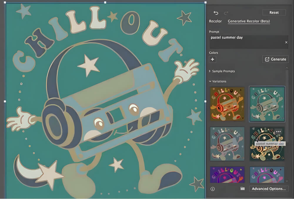Click the redo arrow icon

click(x=226, y=13)
